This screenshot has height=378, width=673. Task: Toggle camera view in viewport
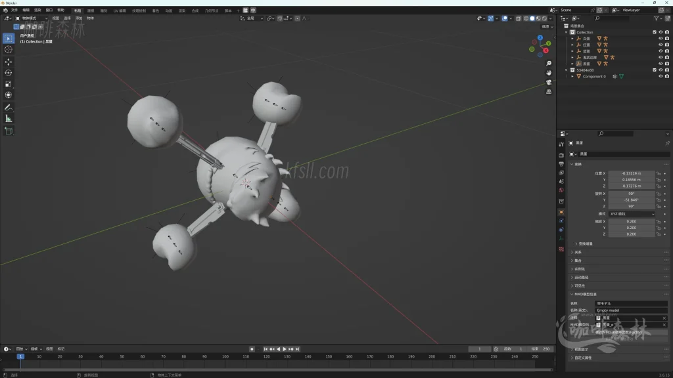tap(549, 82)
